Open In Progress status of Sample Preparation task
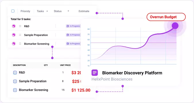 (x=73, y=35)
